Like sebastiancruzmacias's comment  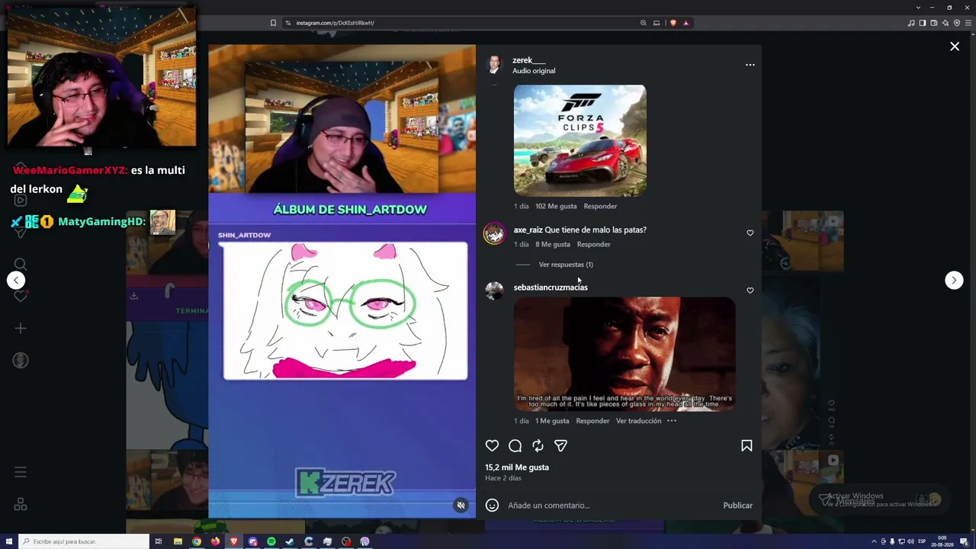[x=750, y=291]
